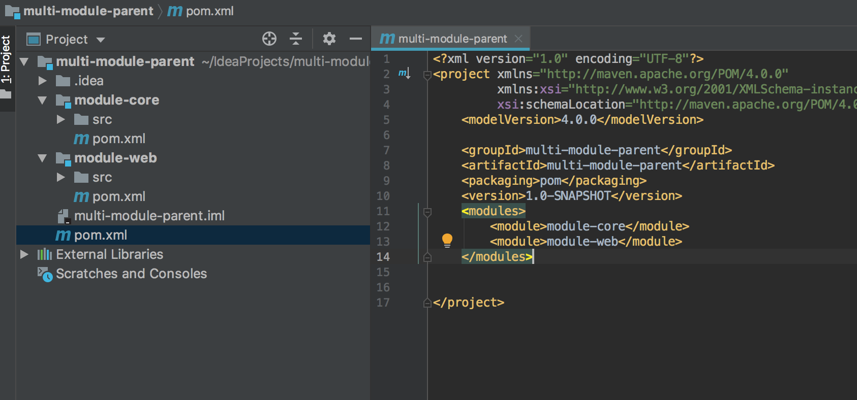The image size is (857, 400).
Task: Fold the modules block at line 11
Action: click(x=427, y=212)
